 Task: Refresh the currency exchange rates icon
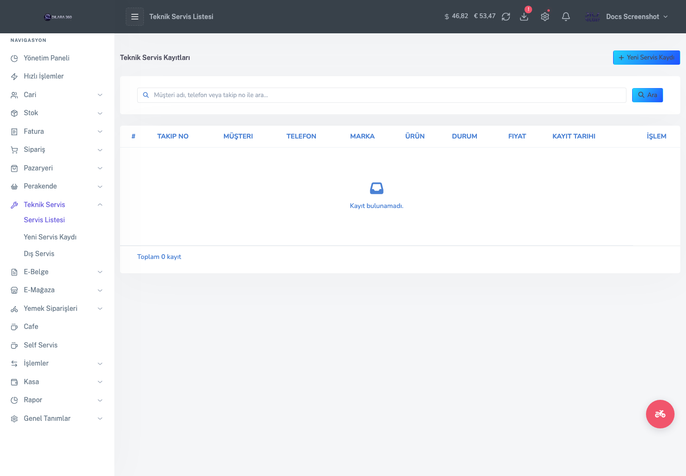coord(506,17)
